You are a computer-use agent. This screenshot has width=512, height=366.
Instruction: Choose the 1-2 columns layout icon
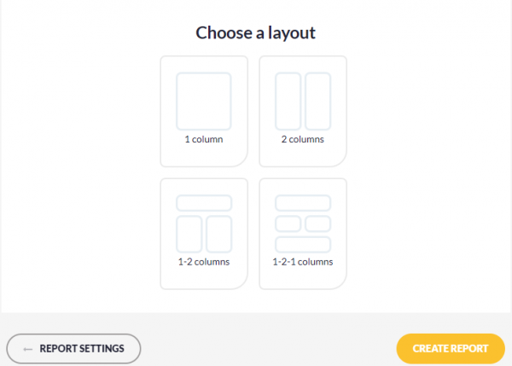tap(204, 224)
